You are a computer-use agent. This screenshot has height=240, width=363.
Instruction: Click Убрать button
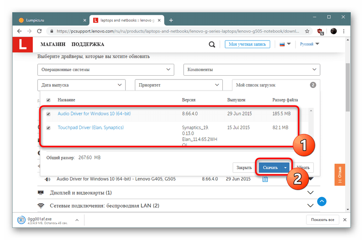click(x=303, y=167)
